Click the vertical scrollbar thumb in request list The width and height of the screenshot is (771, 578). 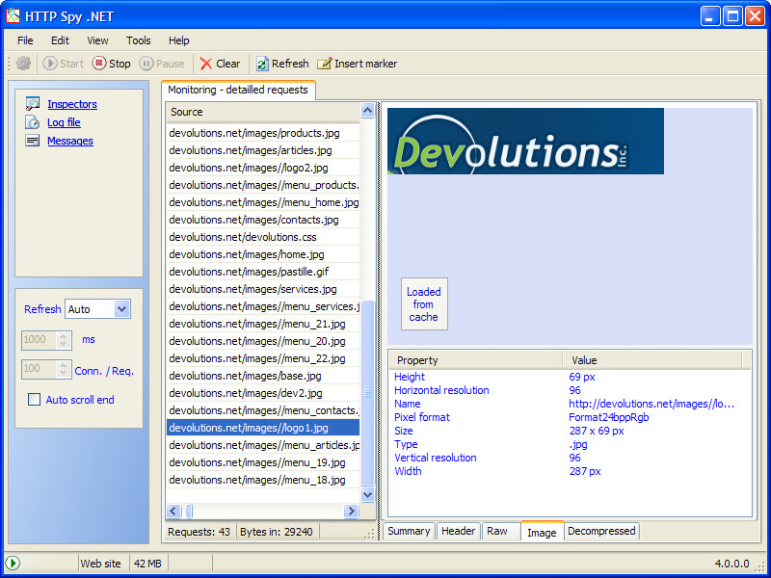368,393
